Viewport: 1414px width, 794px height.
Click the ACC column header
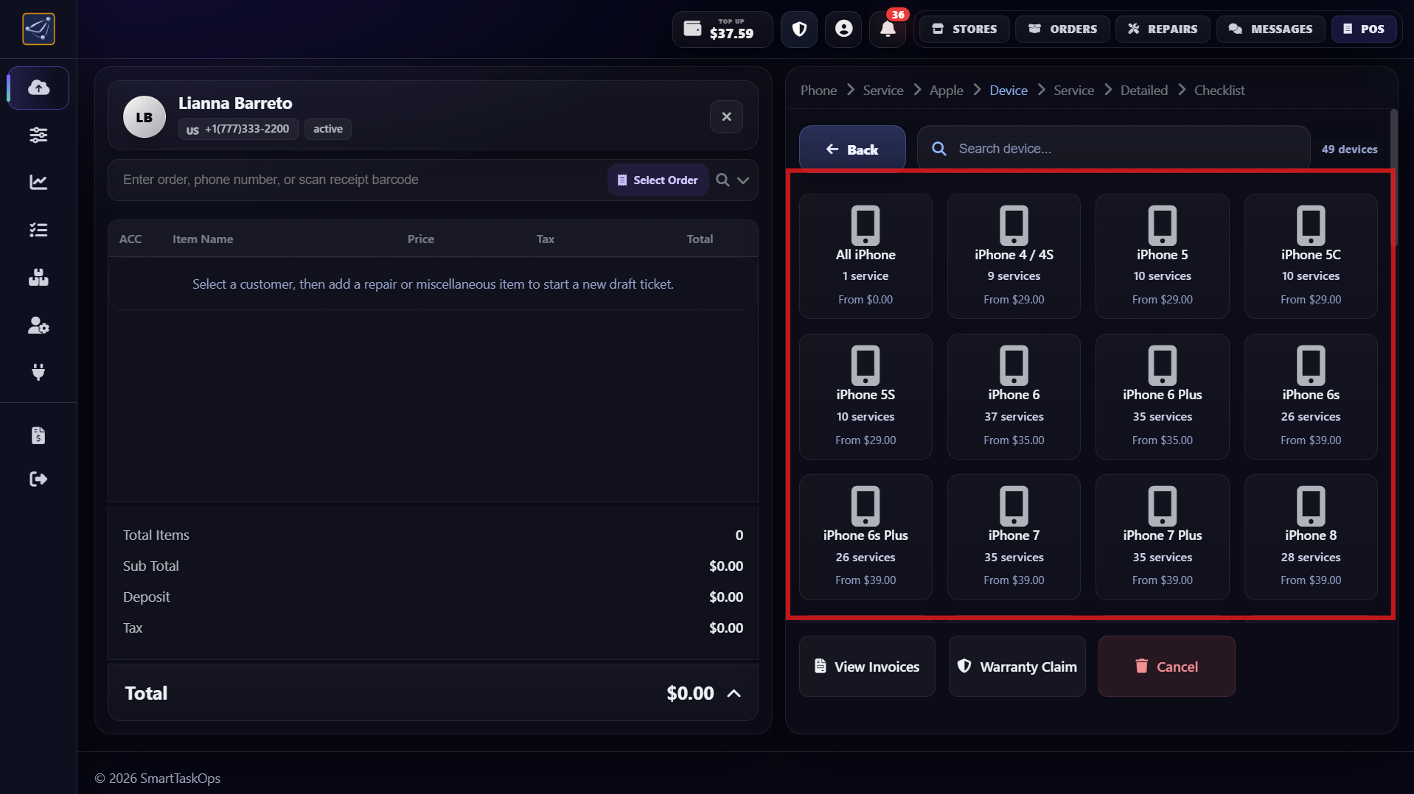pyautogui.click(x=130, y=239)
